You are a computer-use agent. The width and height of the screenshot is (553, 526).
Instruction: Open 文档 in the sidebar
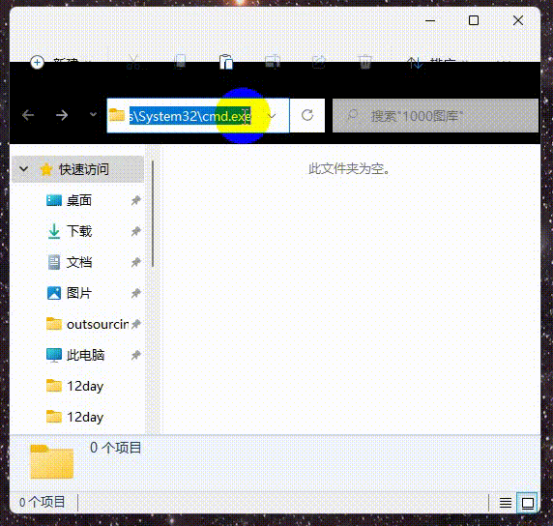tap(79, 262)
